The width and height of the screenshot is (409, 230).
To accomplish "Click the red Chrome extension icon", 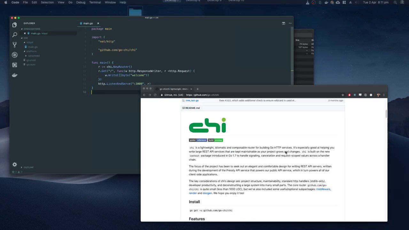I will [x=349, y=95].
